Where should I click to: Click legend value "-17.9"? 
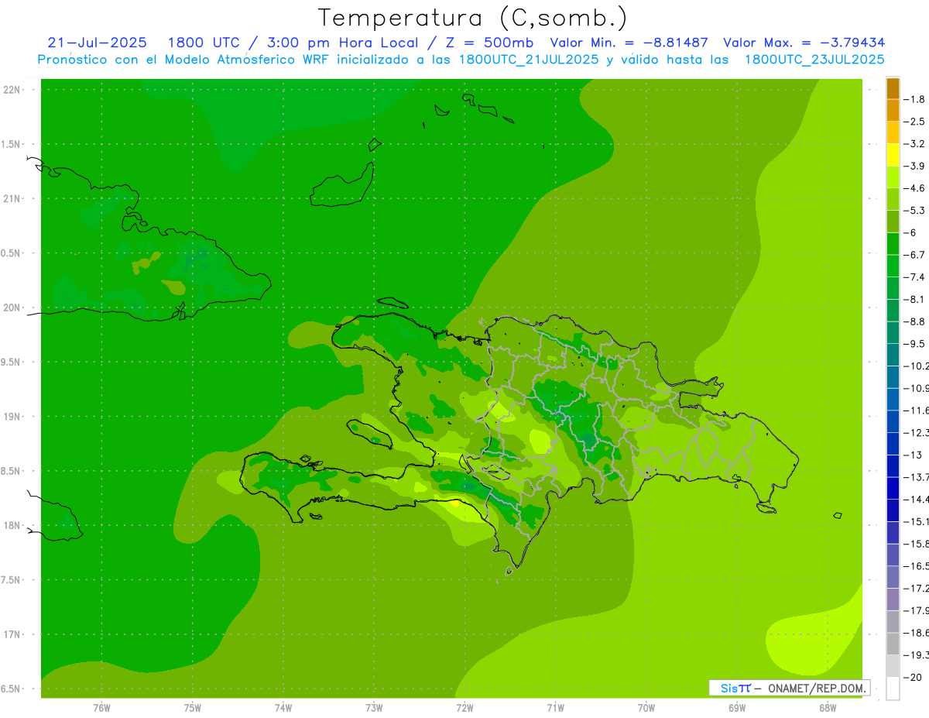click(x=917, y=610)
